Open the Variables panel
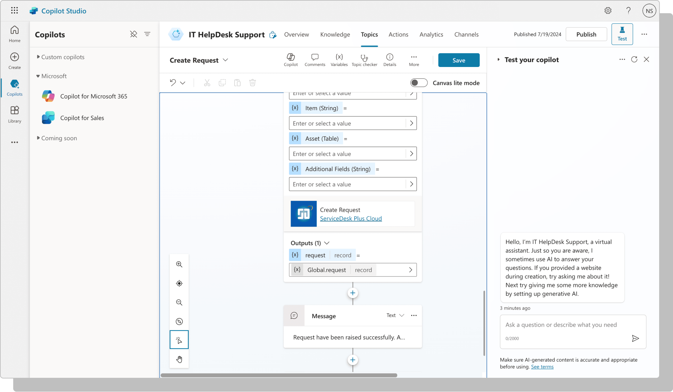This screenshot has width=673, height=392. click(339, 59)
